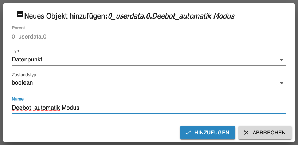Expand the Typ dropdown arrow
This screenshot has height=145, width=298.
282,60
